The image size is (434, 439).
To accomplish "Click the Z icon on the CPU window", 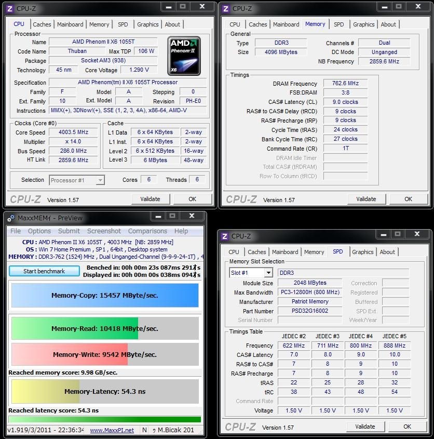I will (8, 7).
